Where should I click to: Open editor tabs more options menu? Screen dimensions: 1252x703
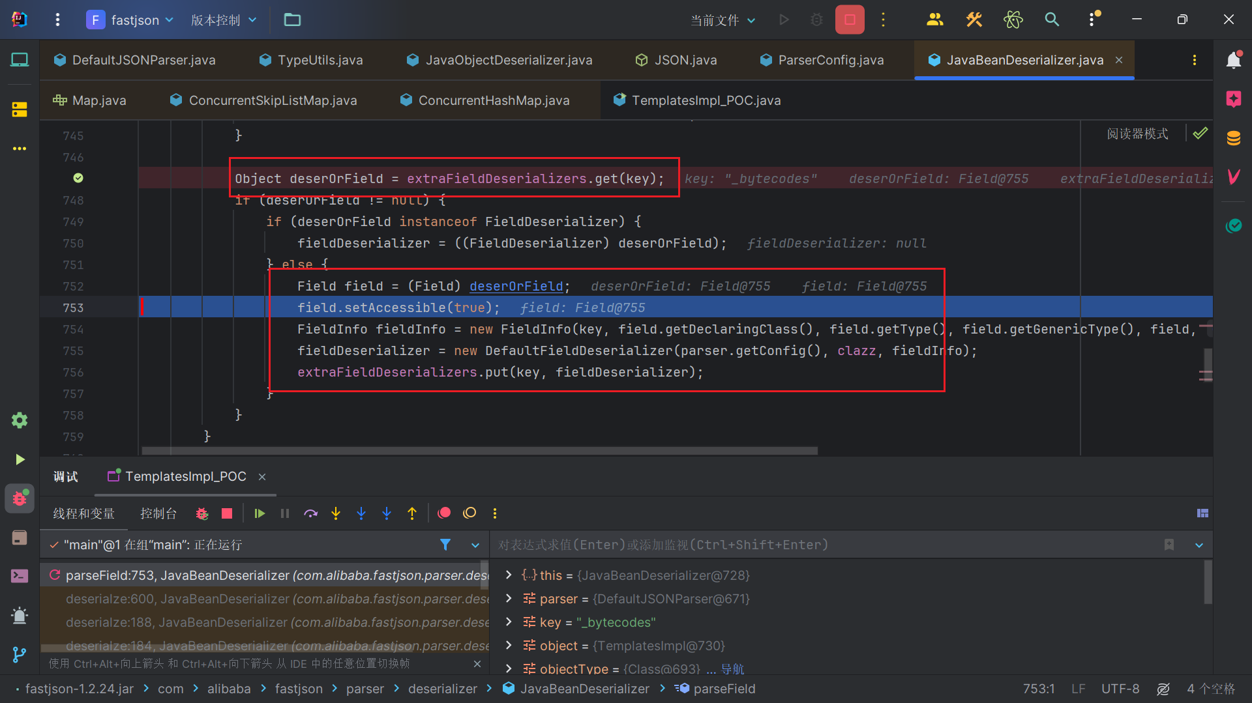(1194, 60)
